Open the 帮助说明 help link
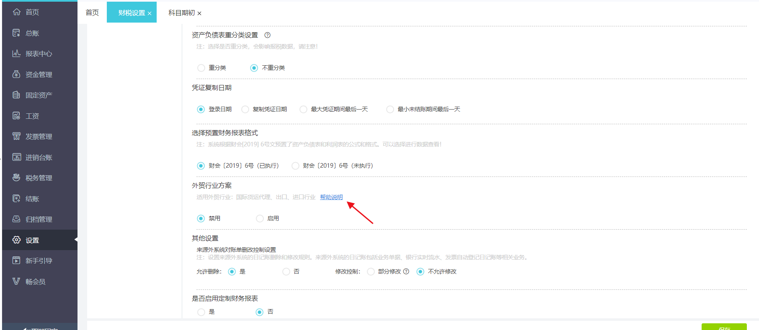The image size is (759, 330). (x=331, y=197)
